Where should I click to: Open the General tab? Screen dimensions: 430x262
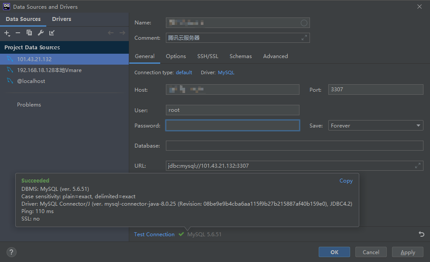pos(144,56)
